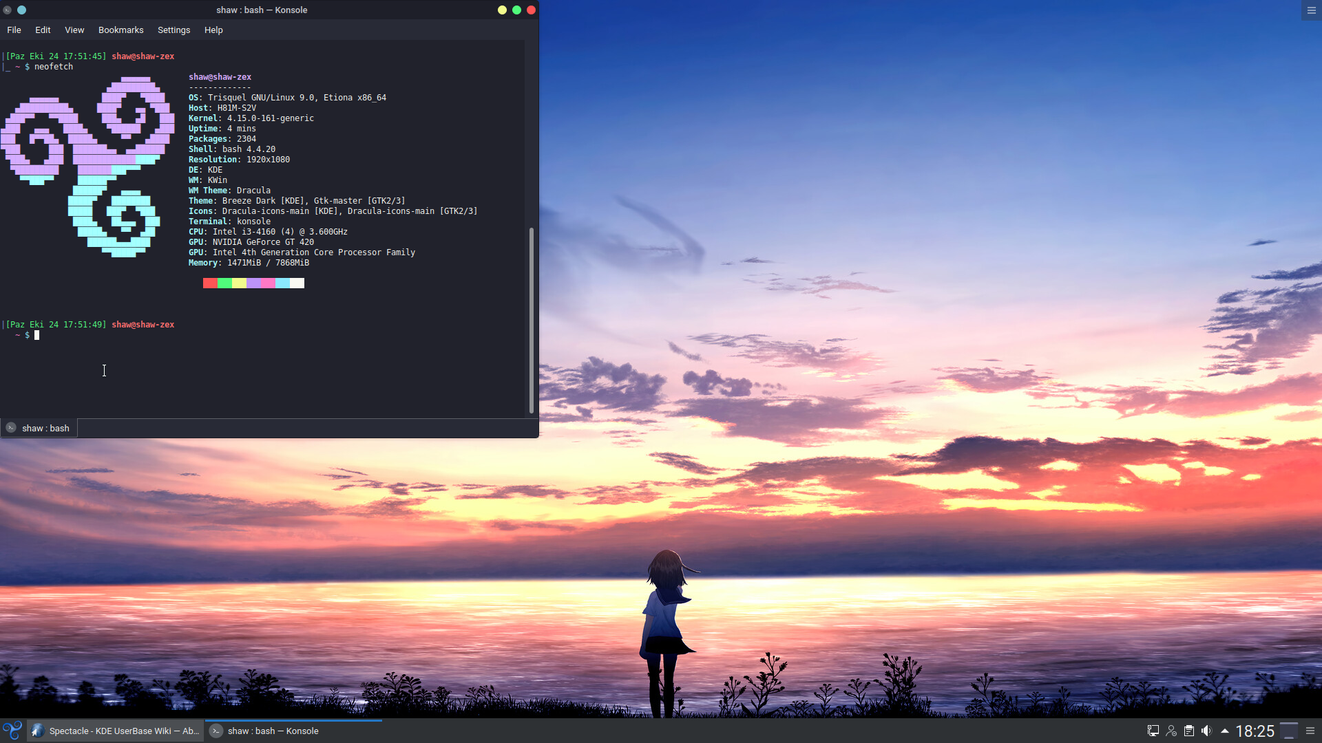Click the 'Host: H81M-S2V' line

pos(222,108)
